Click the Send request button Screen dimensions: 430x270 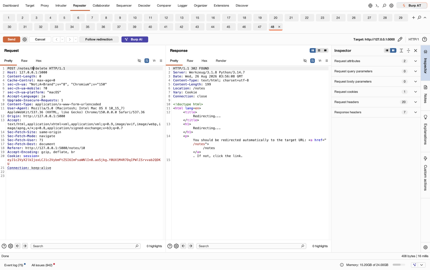click(x=11, y=39)
